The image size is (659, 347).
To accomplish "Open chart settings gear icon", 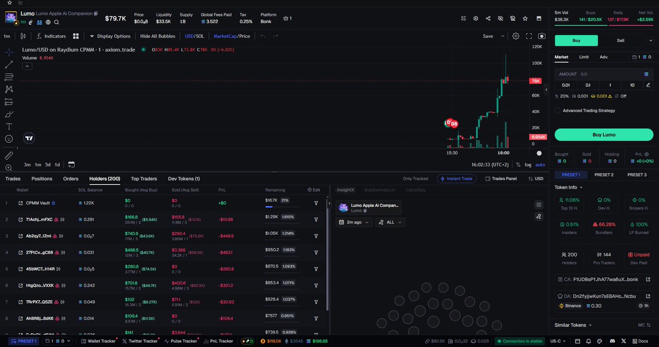I will (516, 36).
